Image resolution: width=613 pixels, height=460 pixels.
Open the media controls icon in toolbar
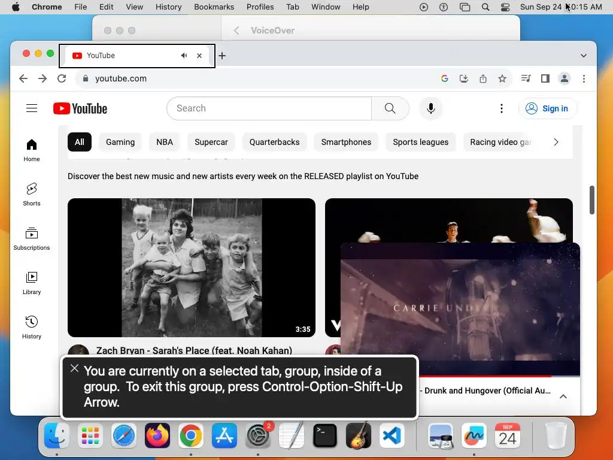[x=526, y=78]
